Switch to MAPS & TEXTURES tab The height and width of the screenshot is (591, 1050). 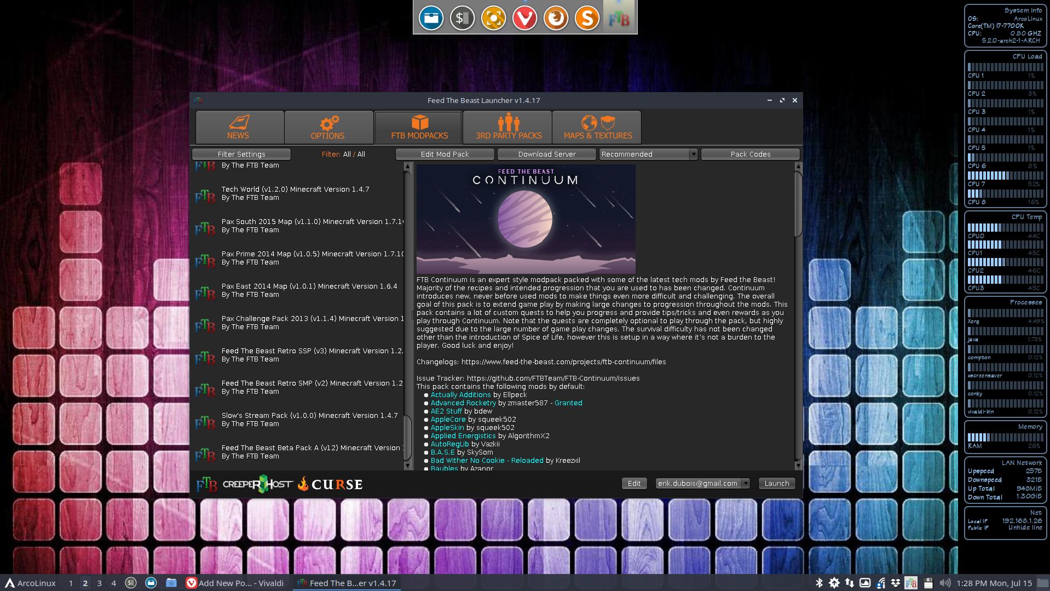[597, 127]
